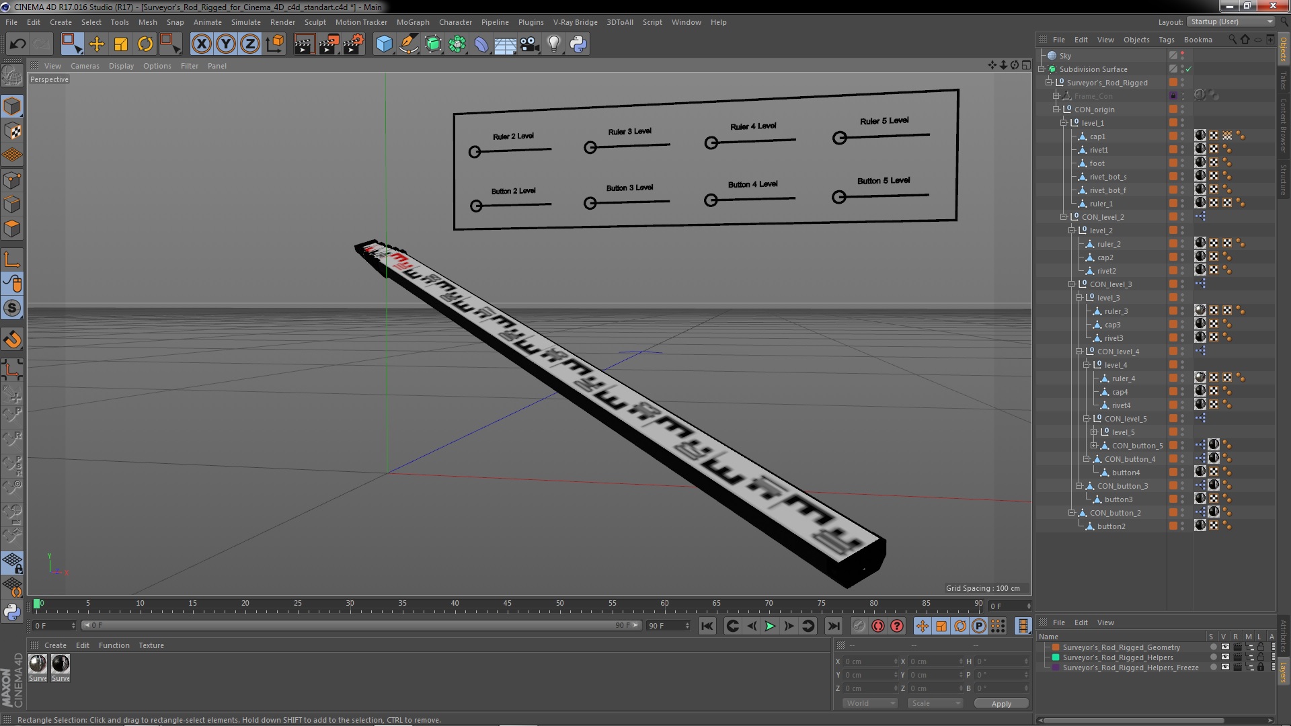Open the Spline Pen tool
This screenshot has width=1291, height=726.
408,44
